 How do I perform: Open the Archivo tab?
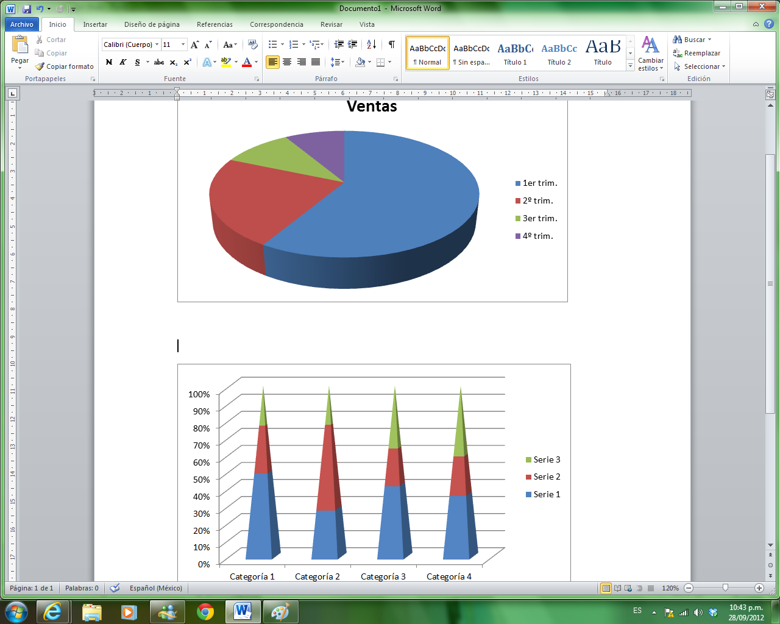[22, 24]
